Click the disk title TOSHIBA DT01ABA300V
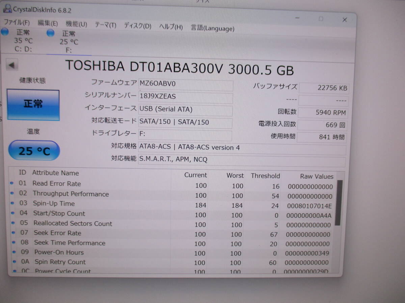Viewport: 405px width, 303px height. [144, 67]
